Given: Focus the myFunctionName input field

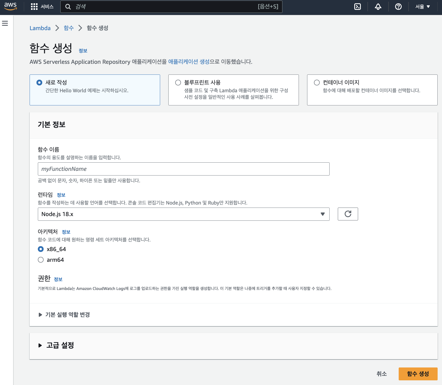Looking at the screenshot, I should [x=184, y=169].
